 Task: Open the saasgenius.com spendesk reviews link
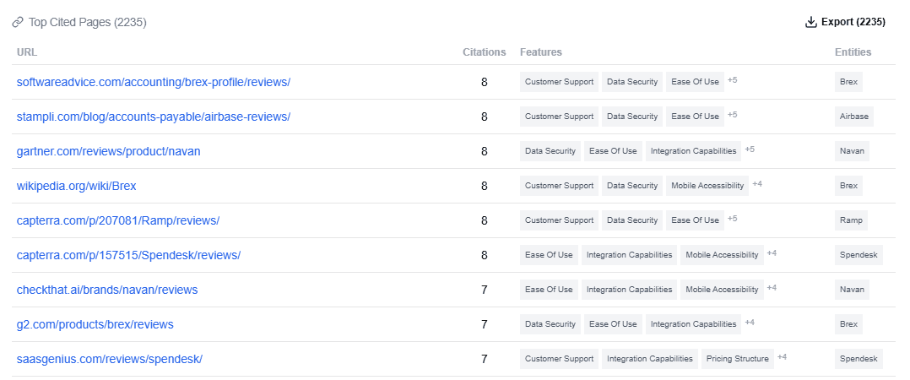click(110, 359)
